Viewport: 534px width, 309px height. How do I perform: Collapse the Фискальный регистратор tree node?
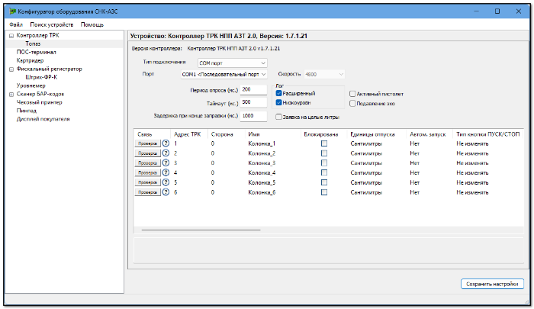11,69
